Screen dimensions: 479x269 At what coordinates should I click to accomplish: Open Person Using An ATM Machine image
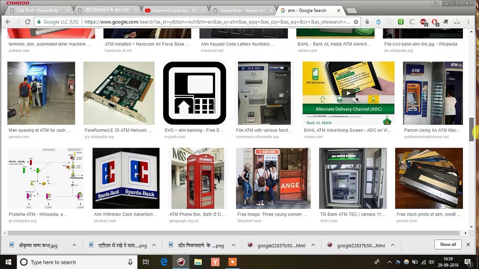[x=433, y=93]
